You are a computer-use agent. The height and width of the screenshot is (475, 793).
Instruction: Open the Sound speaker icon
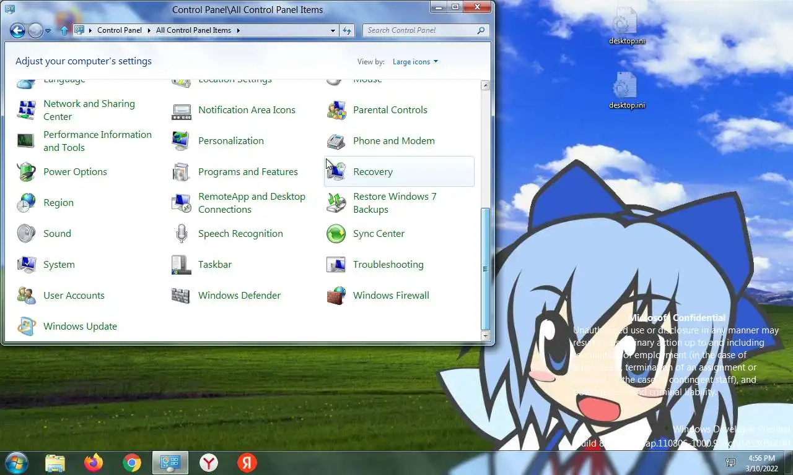pyautogui.click(x=26, y=234)
